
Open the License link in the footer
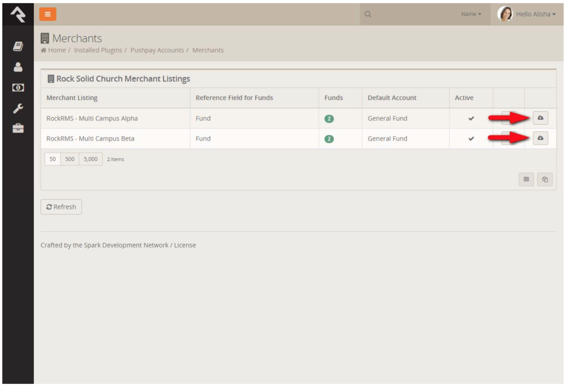coord(186,245)
